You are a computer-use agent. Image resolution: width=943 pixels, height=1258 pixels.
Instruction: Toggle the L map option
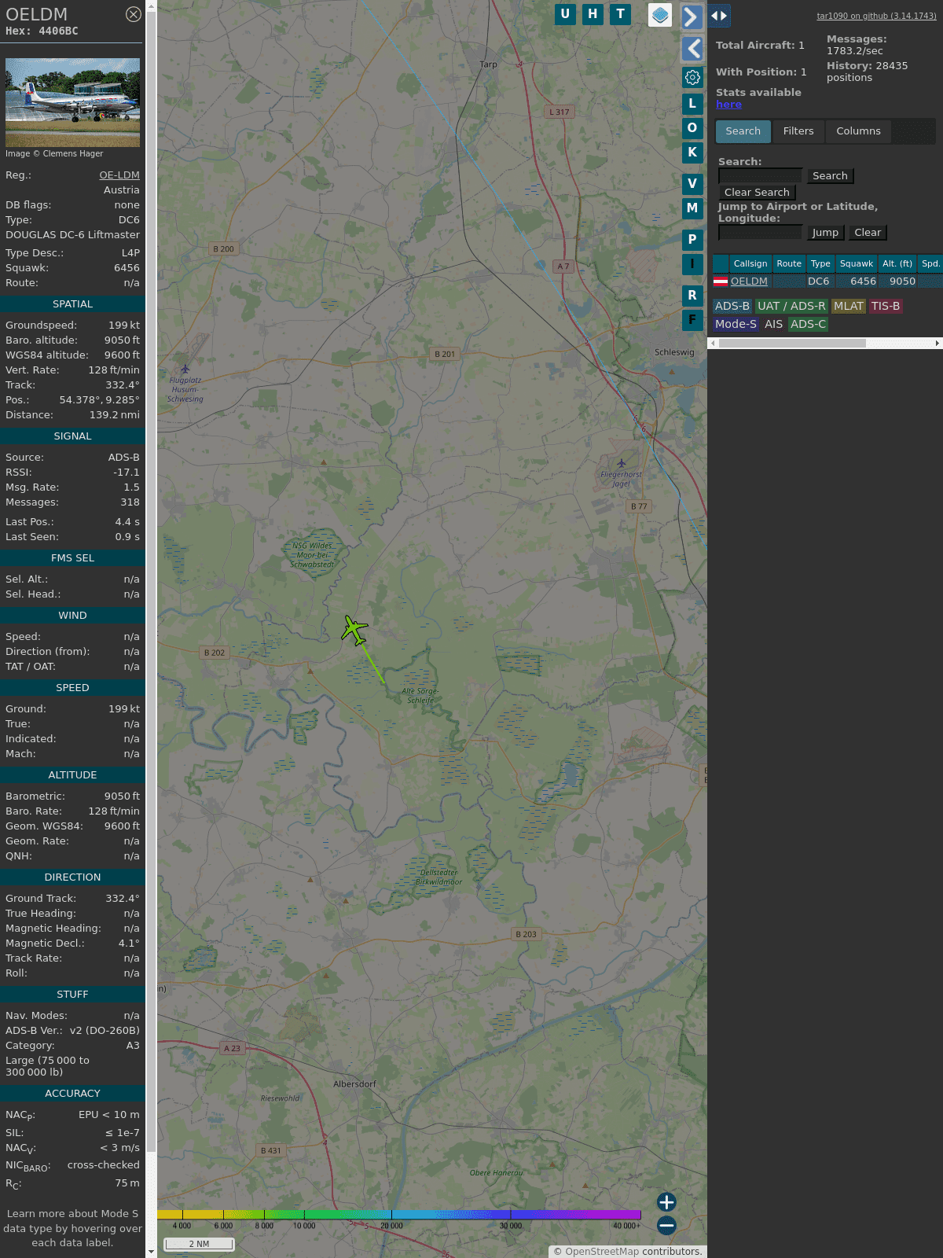(692, 104)
